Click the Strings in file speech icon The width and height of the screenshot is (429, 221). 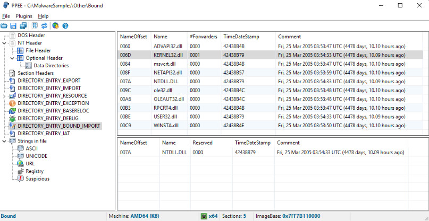[x=12, y=141]
